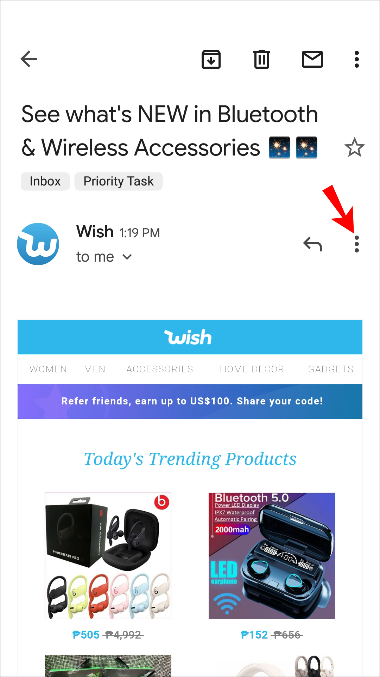Go back using the arrow icon
Viewport: 380px width, 677px height.
click(x=29, y=59)
